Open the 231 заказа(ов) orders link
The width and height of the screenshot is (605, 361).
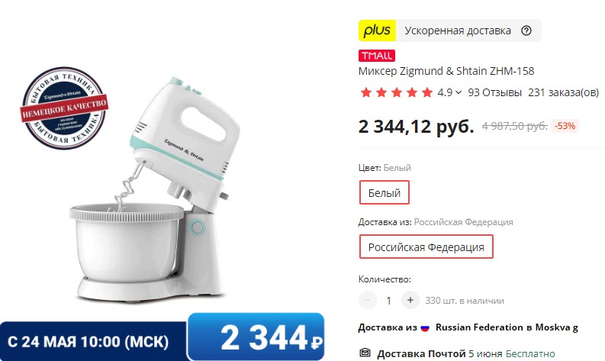pos(563,92)
